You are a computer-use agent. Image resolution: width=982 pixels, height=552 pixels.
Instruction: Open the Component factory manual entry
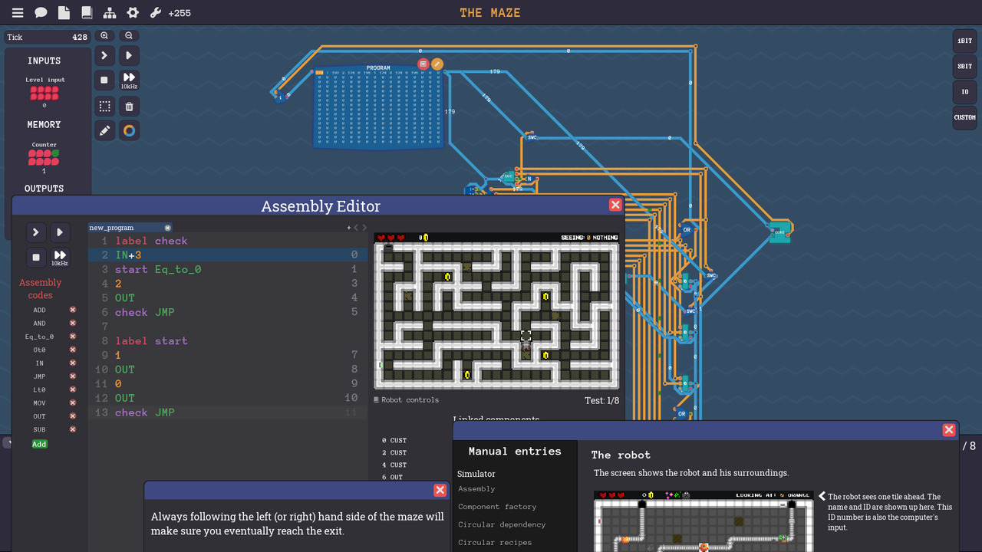[x=497, y=507]
